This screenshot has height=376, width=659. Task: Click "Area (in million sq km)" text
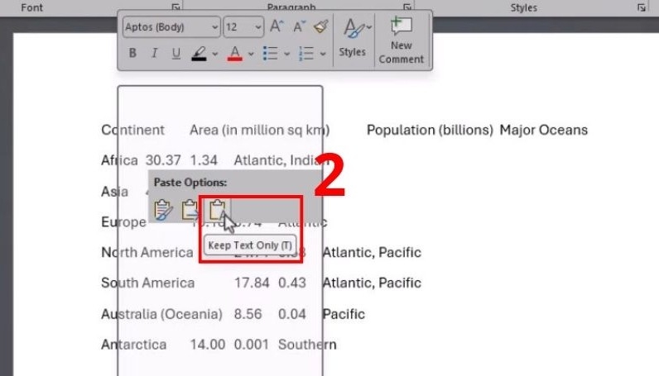coord(259,130)
